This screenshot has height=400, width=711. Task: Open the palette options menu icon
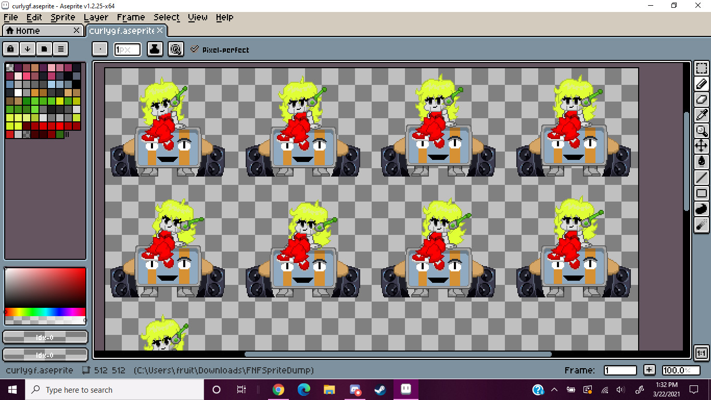60,48
